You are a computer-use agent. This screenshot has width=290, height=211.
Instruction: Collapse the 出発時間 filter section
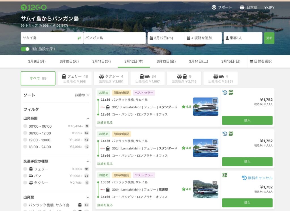pos(88,119)
